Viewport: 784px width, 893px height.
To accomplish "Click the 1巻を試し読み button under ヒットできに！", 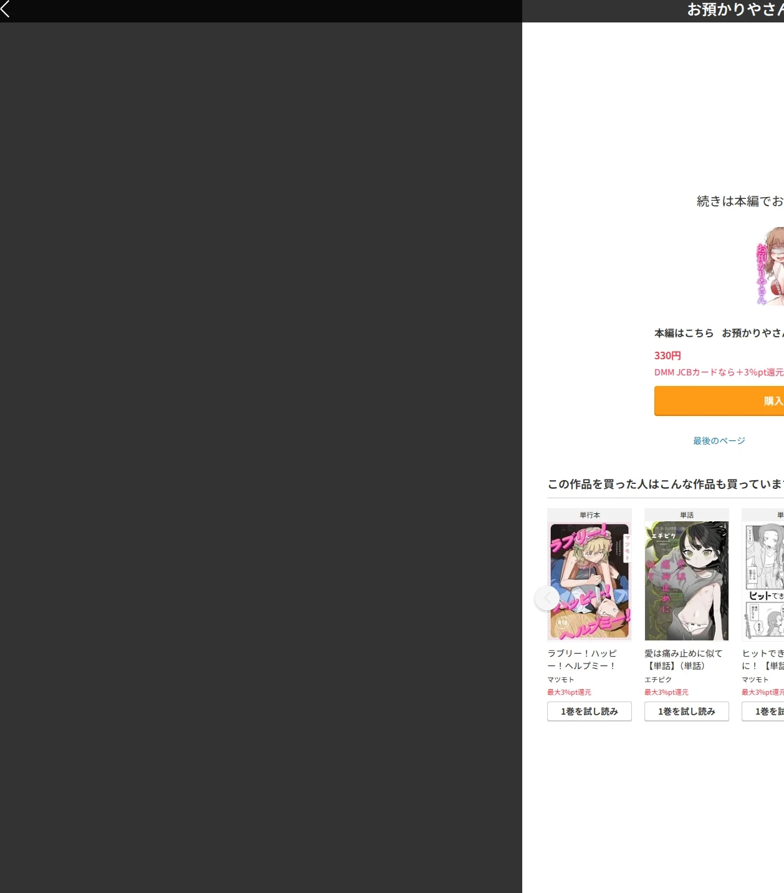I will (763, 712).
